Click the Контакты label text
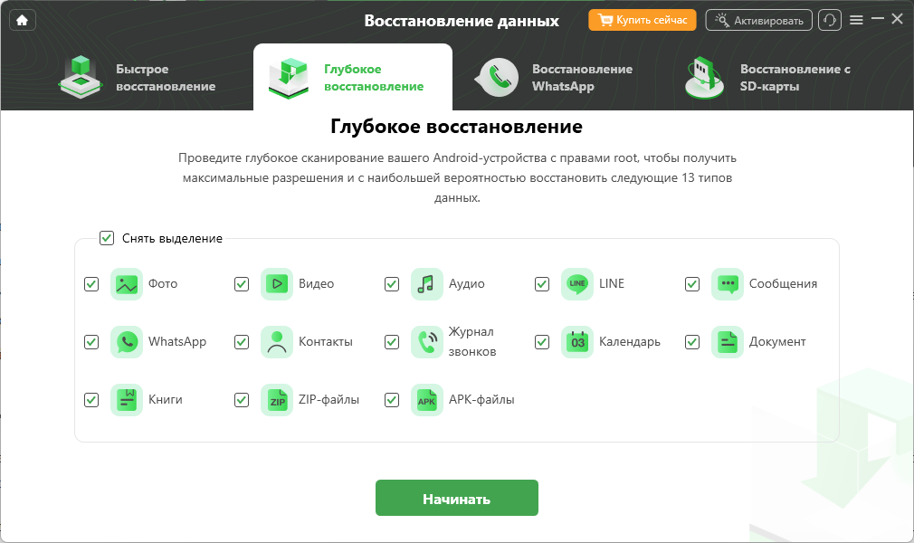 pyautogui.click(x=325, y=342)
